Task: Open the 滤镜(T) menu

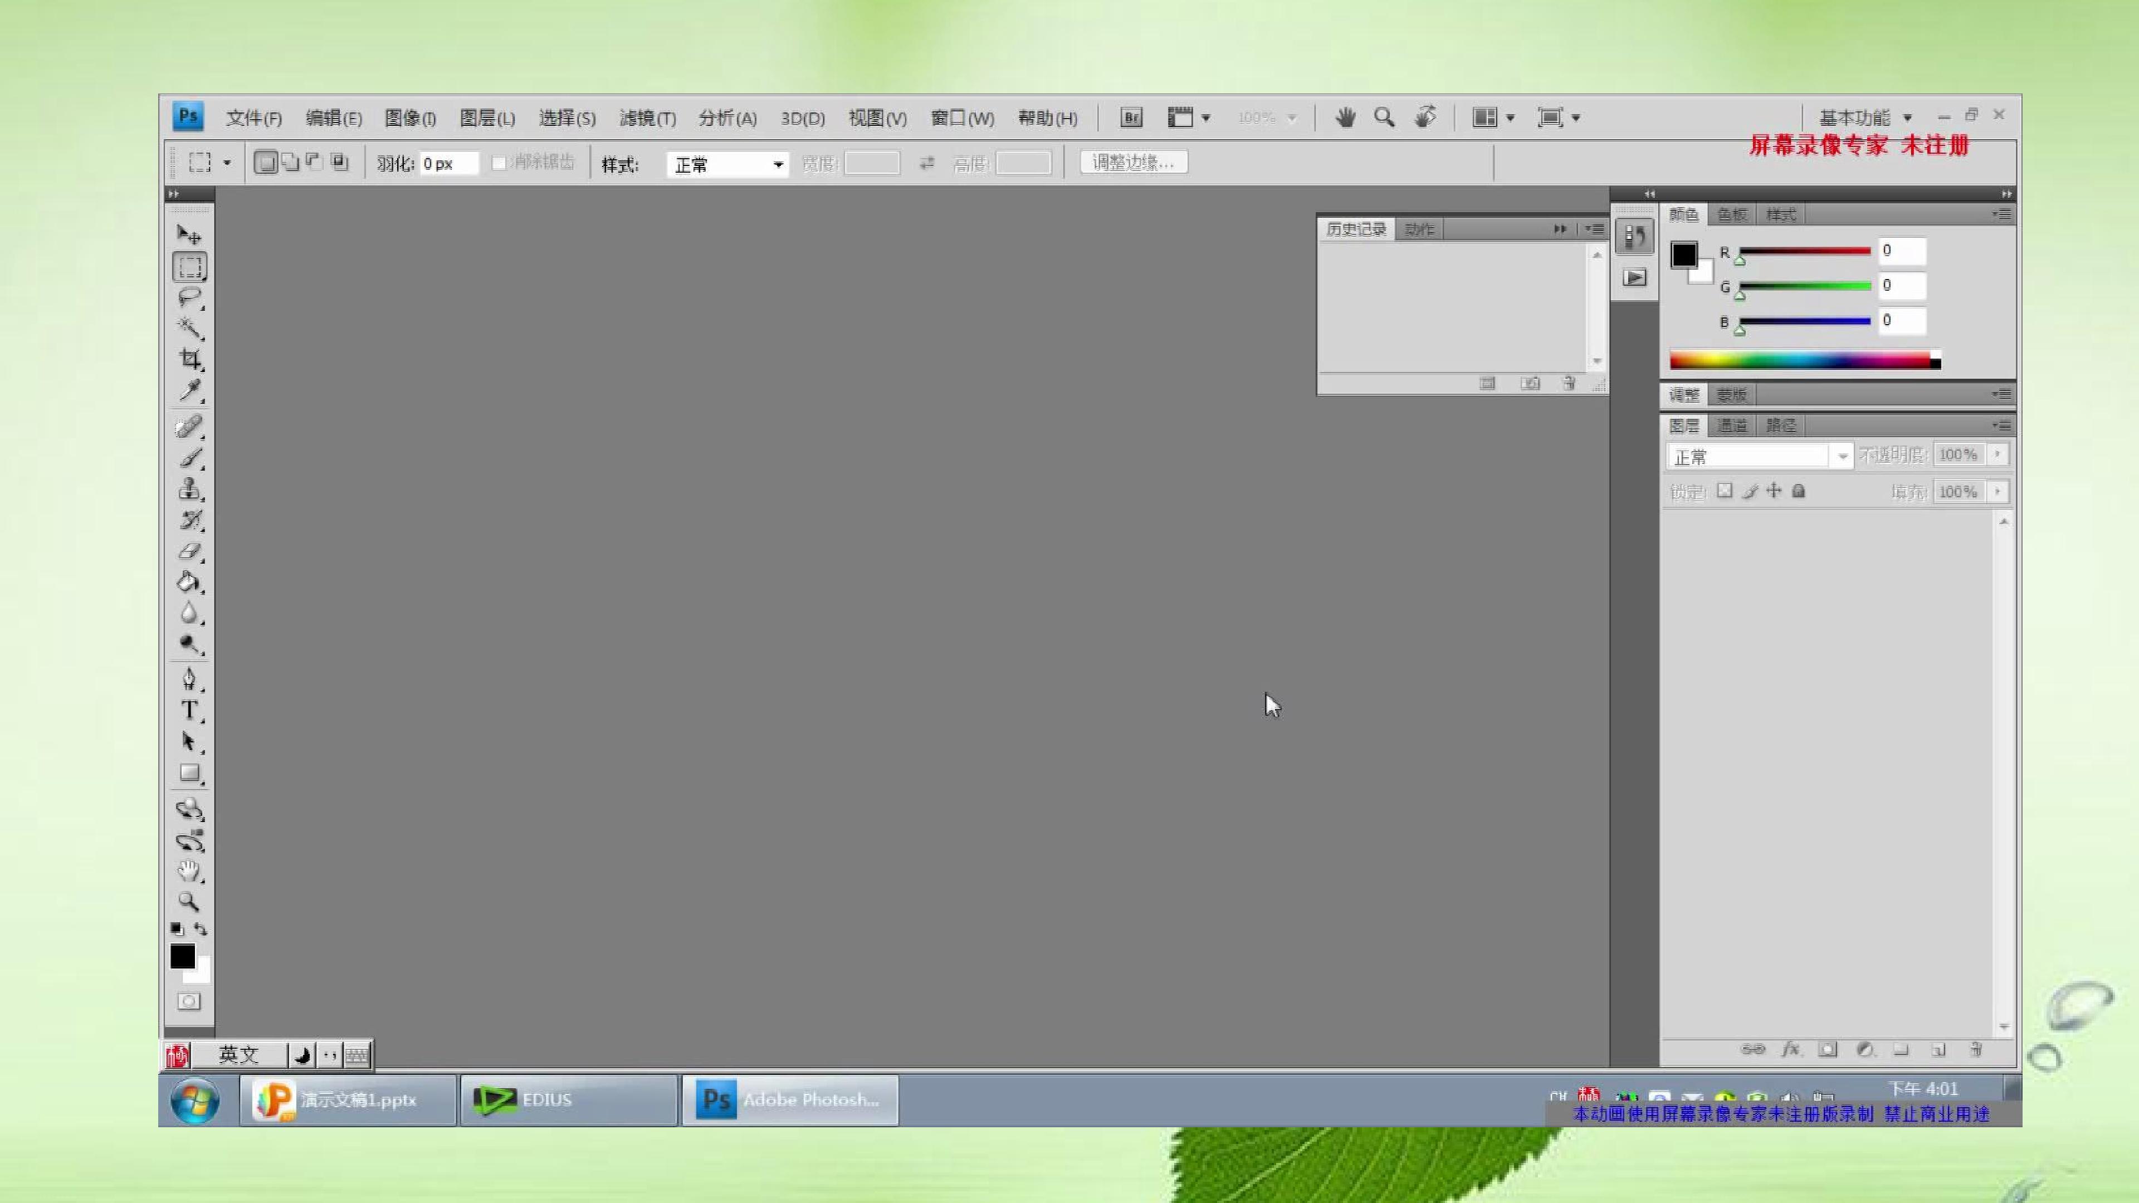Action: pyautogui.click(x=648, y=118)
